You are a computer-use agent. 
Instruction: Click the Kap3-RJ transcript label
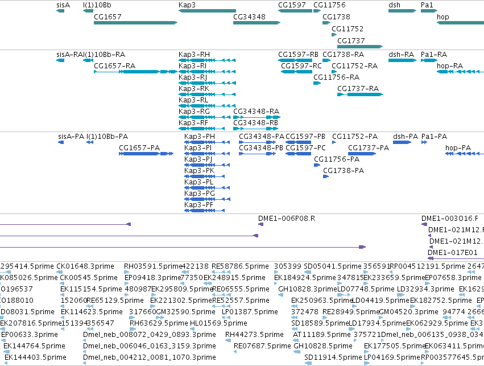pos(193,77)
